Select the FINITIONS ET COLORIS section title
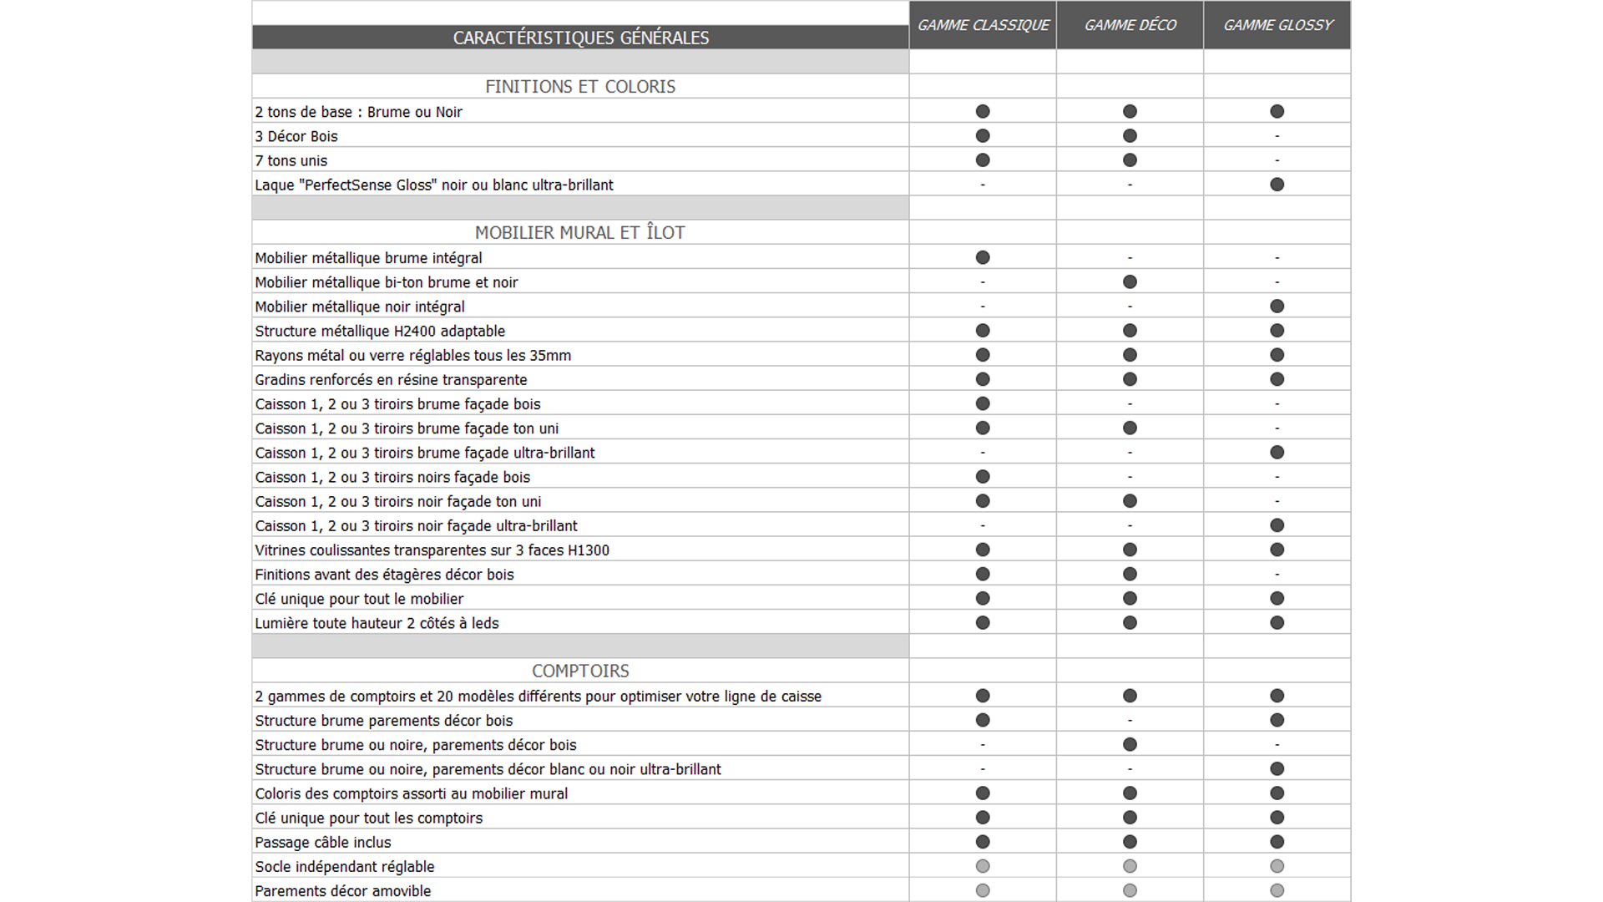This screenshot has width=1603, height=902. pyautogui.click(x=580, y=86)
